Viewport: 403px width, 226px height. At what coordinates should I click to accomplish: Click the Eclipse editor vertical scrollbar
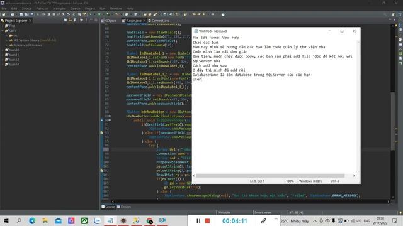[x=393, y=121]
